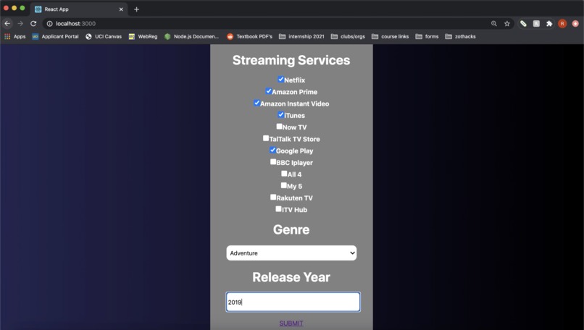Bookmark this page with the star icon
The height and width of the screenshot is (330, 584).
click(507, 23)
